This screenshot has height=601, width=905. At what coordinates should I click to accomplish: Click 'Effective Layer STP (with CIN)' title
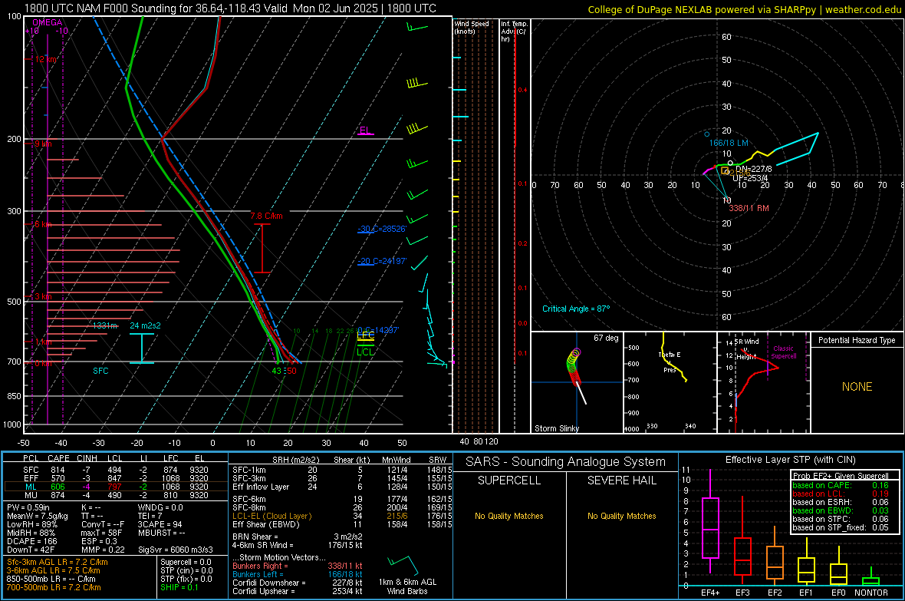tap(790, 460)
